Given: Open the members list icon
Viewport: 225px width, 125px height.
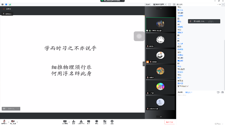Looking at the screenshot, I should 81,121.
